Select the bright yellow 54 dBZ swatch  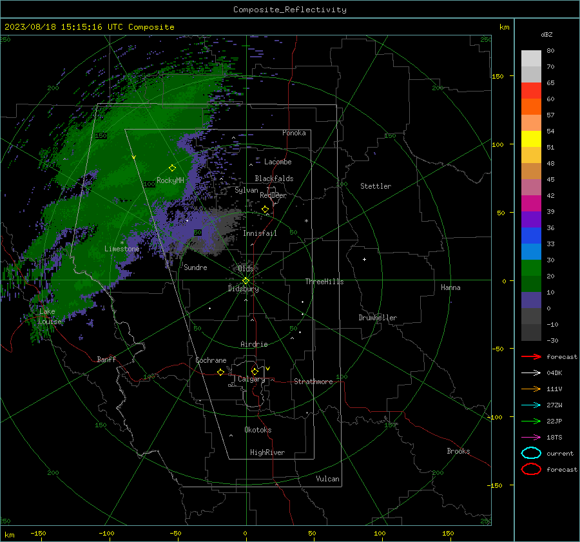[531, 139]
